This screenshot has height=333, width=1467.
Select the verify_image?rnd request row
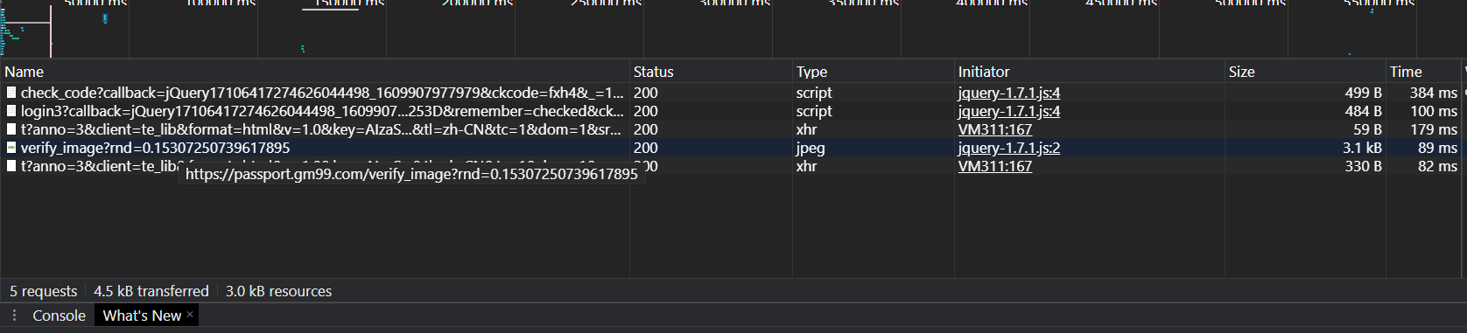(x=733, y=148)
